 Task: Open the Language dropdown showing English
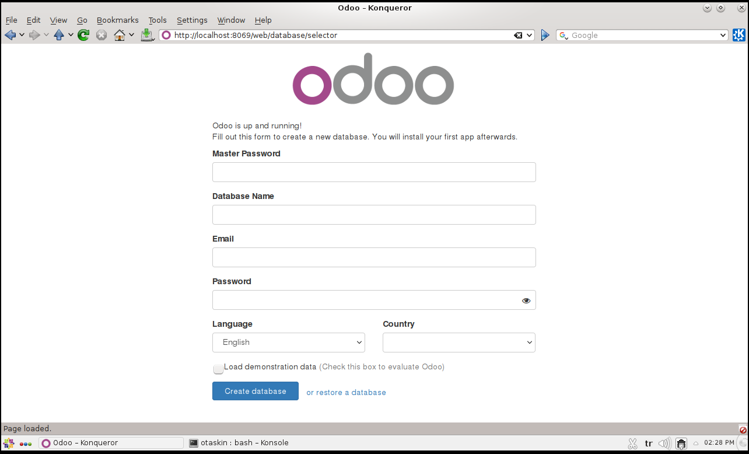click(x=289, y=343)
